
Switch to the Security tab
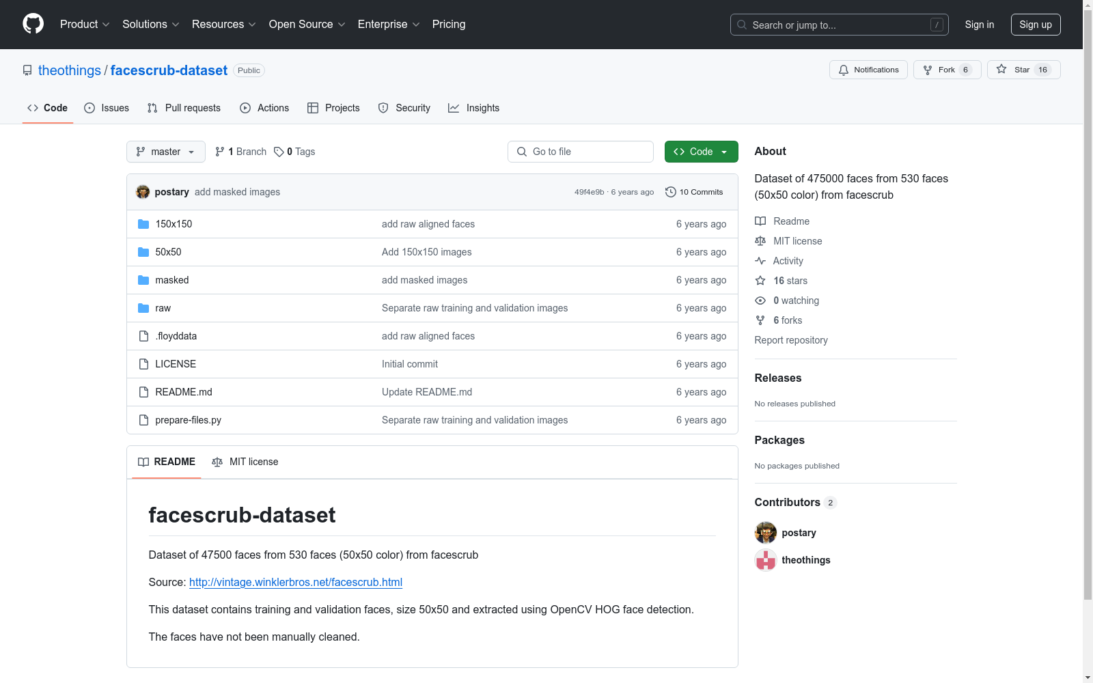coord(404,108)
